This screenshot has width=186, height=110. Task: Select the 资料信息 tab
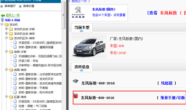tap(82, 68)
